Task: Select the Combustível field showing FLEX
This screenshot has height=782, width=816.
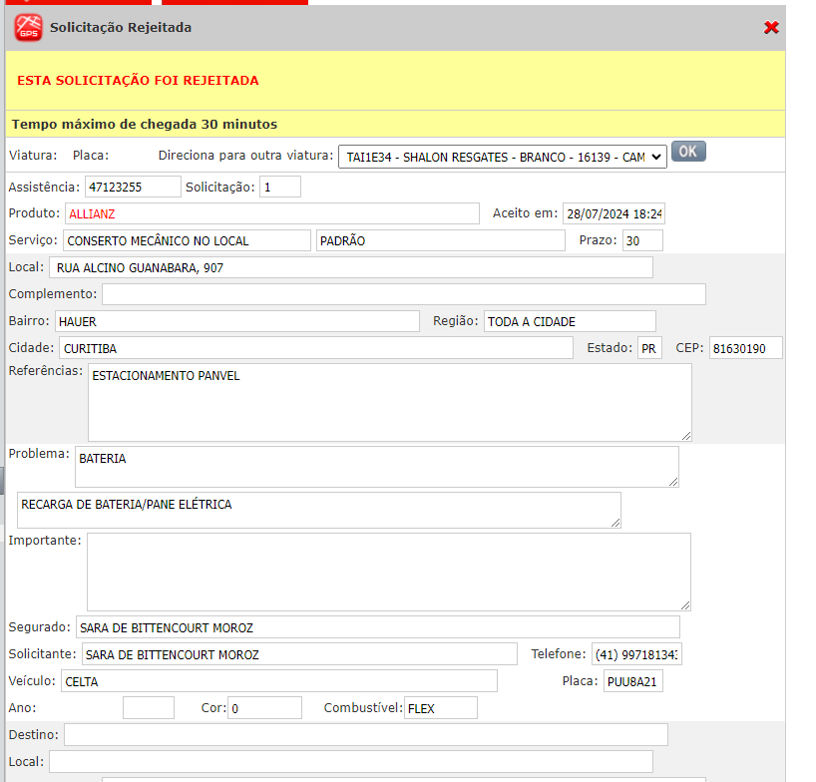Action: pos(440,708)
